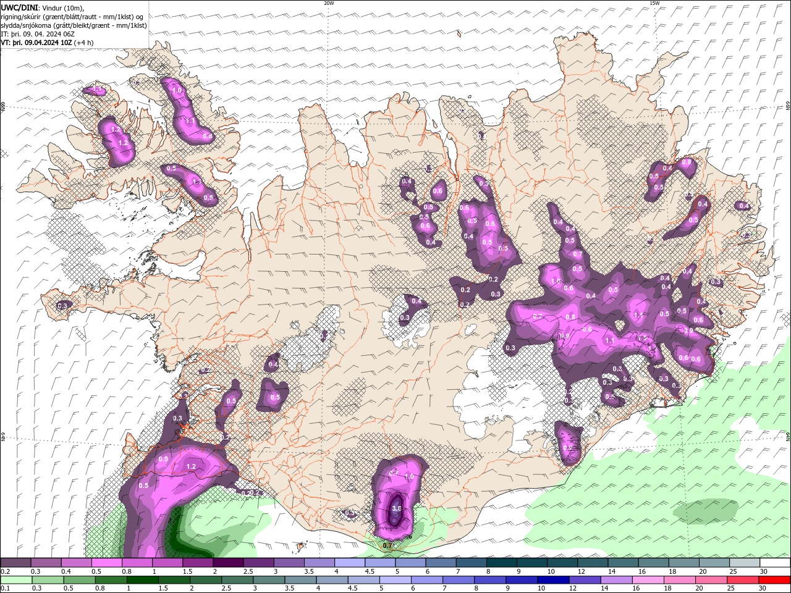
Task: Click rain legend swatch between 4 and 4.5
Action: 332,580
